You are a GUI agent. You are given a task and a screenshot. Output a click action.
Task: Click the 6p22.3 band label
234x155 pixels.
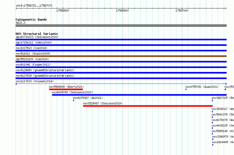coord(21,23)
